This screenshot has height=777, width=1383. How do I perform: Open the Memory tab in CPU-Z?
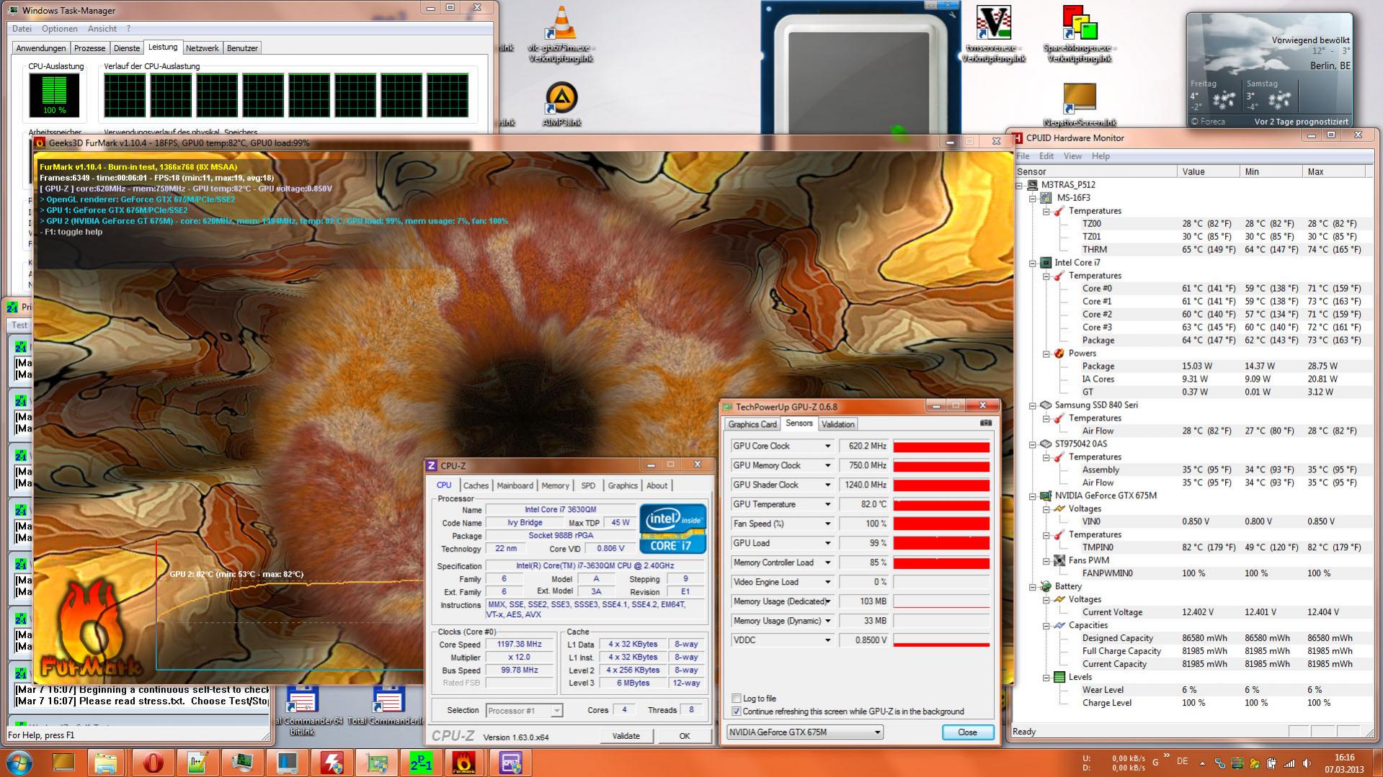click(555, 485)
